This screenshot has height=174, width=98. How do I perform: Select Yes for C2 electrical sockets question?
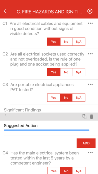54,72
